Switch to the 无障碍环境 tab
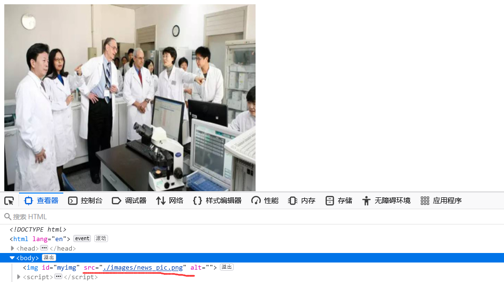504x282 pixels. 386,201
